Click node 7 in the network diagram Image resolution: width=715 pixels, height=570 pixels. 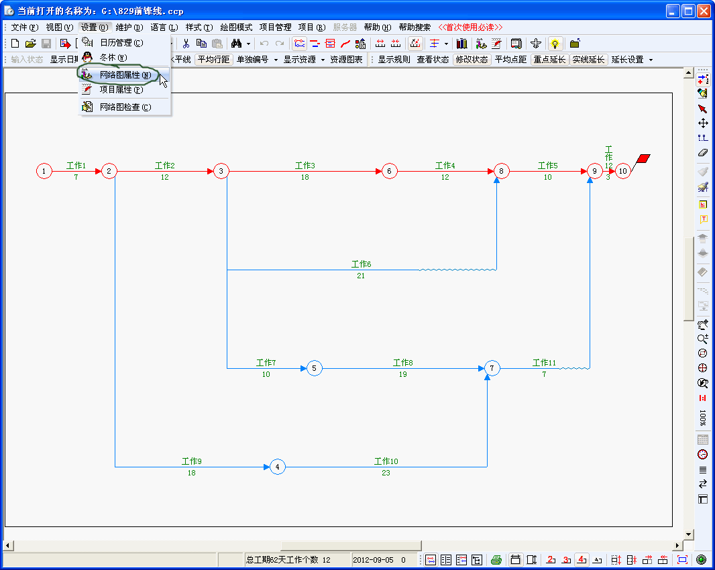[x=492, y=368]
